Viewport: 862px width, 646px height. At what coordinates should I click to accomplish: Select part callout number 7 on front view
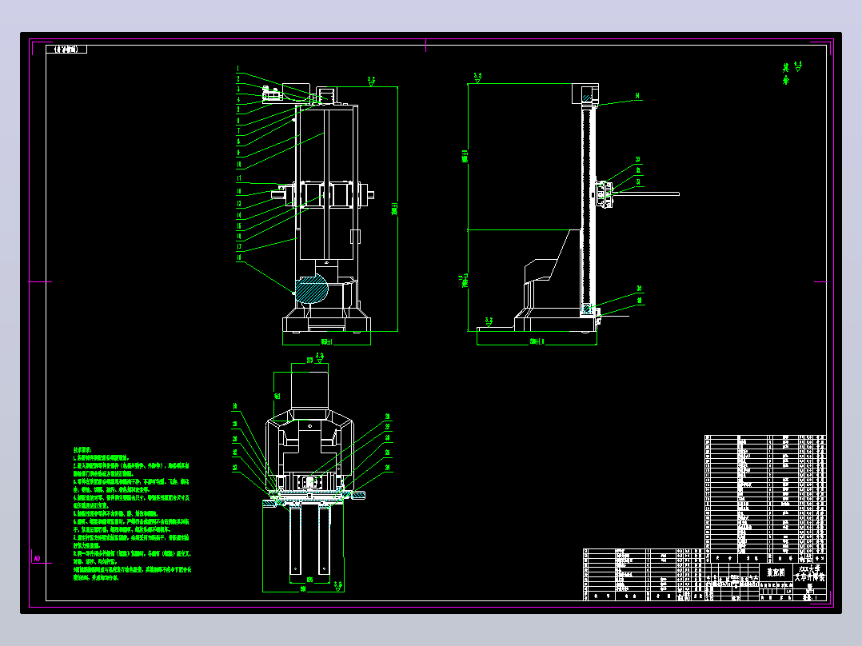click(238, 131)
